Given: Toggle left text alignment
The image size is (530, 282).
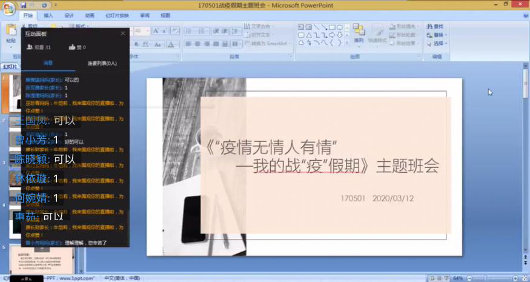Looking at the screenshot, I should point(188,44).
